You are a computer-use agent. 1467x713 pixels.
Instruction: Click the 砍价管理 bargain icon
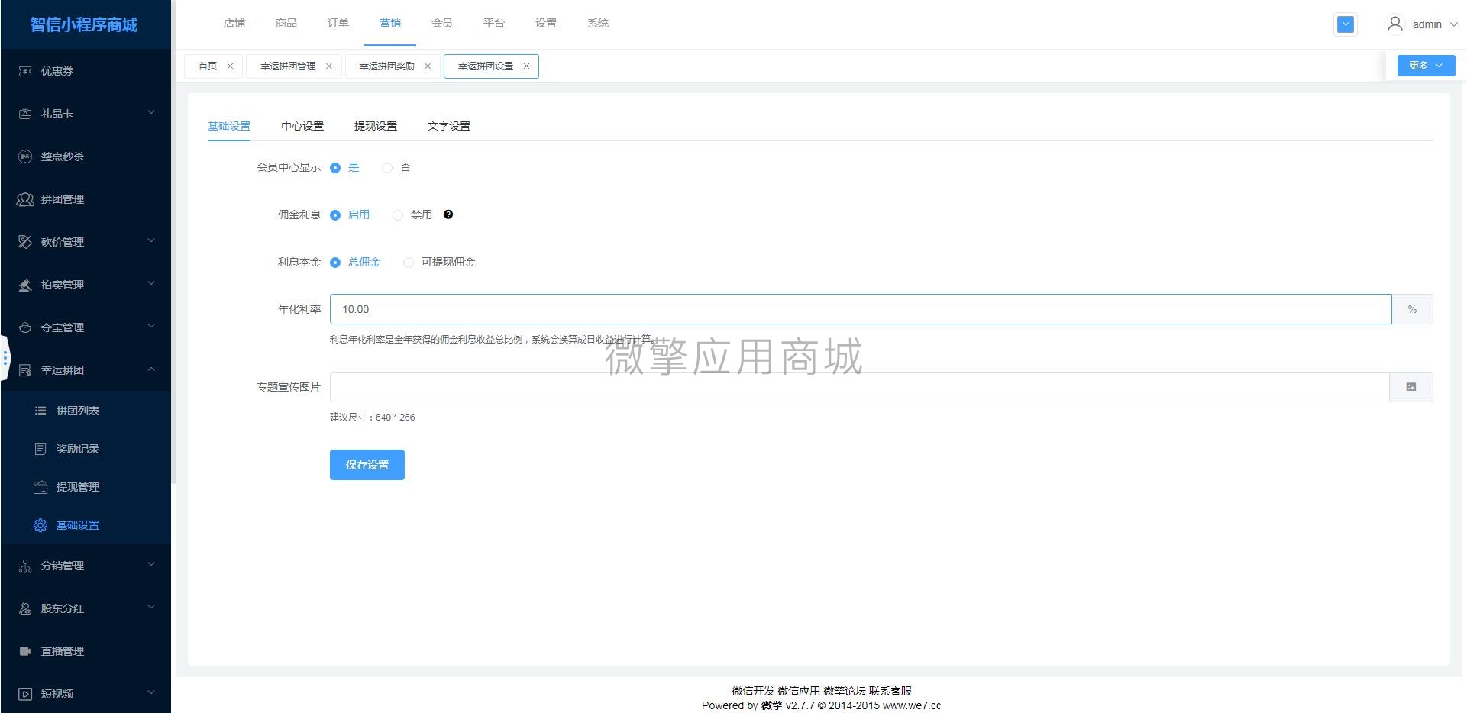pyautogui.click(x=25, y=242)
